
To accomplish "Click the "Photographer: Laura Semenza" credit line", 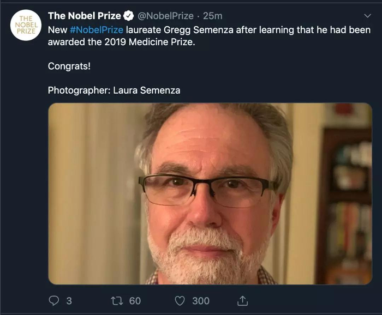I will click(114, 90).
